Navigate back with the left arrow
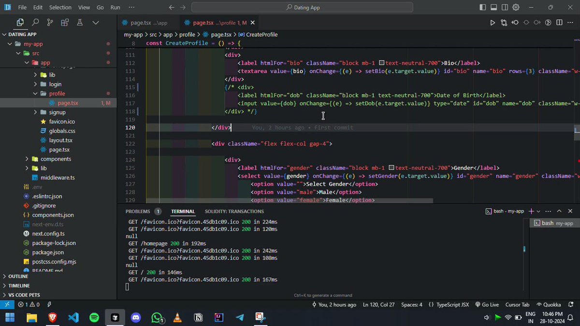580x326 pixels. tap(171, 7)
